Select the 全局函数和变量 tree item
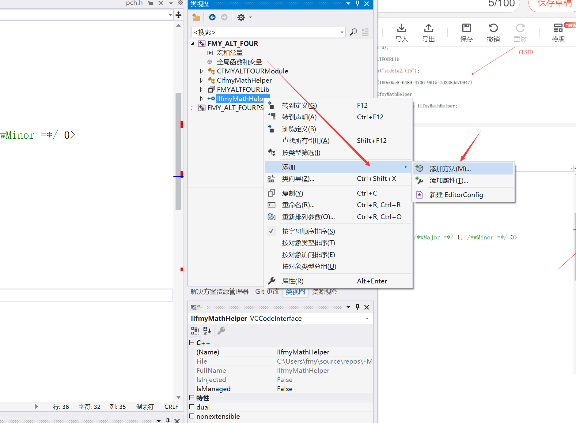The width and height of the screenshot is (576, 423). 239,62
